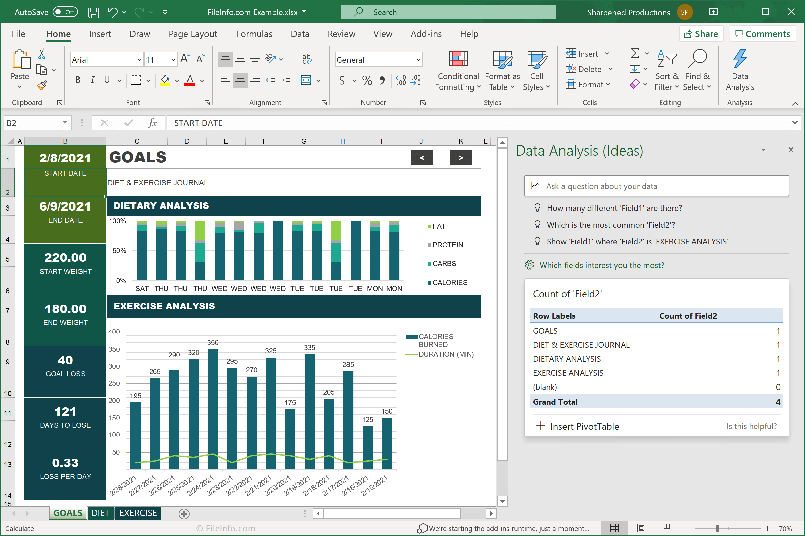Expand the Number format dropdown

[x=417, y=59]
